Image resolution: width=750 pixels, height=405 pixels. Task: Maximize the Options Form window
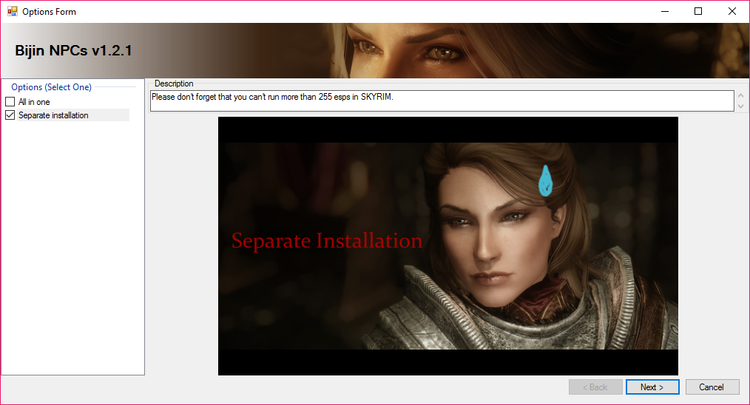(x=698, y=11)
